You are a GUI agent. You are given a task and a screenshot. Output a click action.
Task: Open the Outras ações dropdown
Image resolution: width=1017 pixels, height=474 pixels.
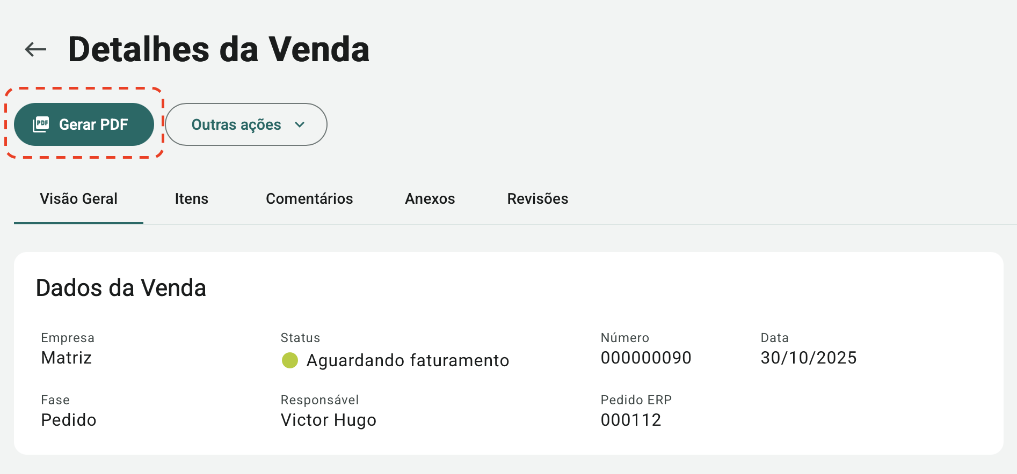tap(236, 124)
